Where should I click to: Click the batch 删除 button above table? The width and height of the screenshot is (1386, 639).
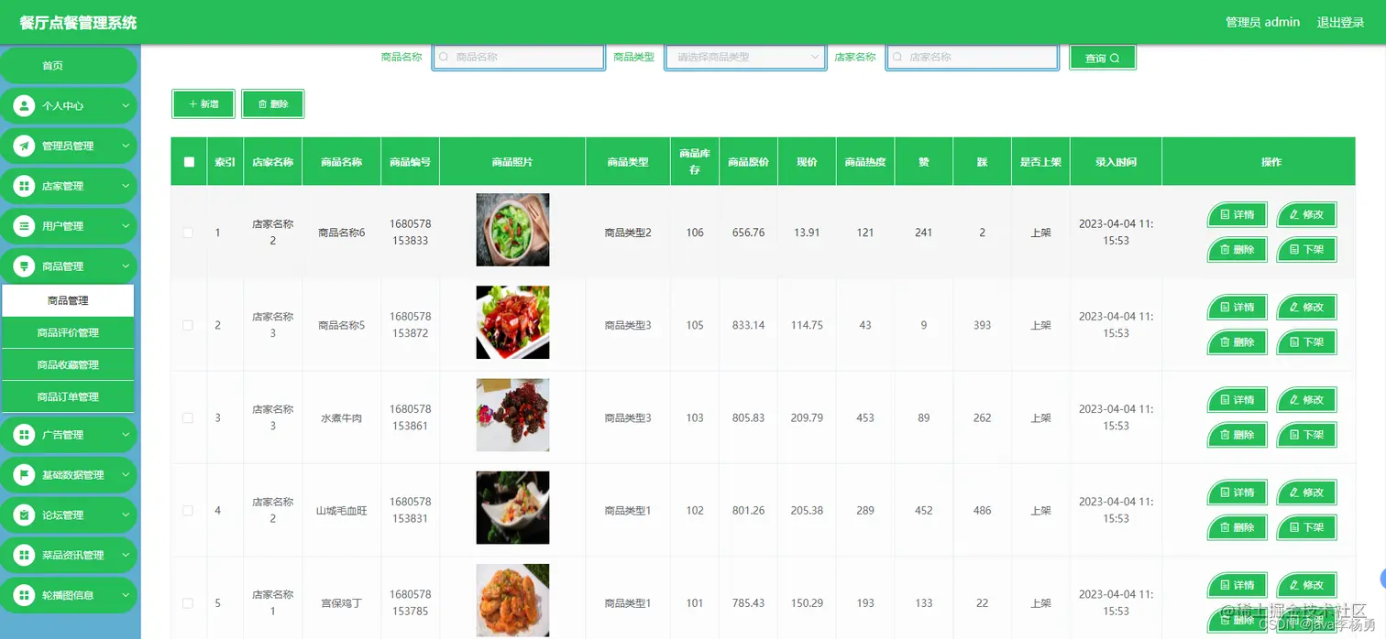pos(272,104)
